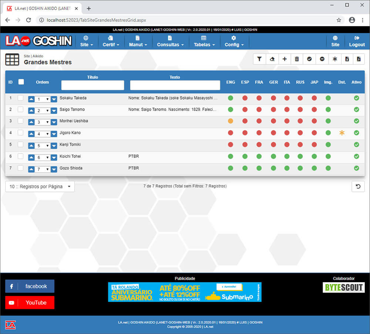Image resolution: width=370 pixels, height=334 pixels.
Task: Click the filter funnel icon
Action: click(x=259, y=59)
